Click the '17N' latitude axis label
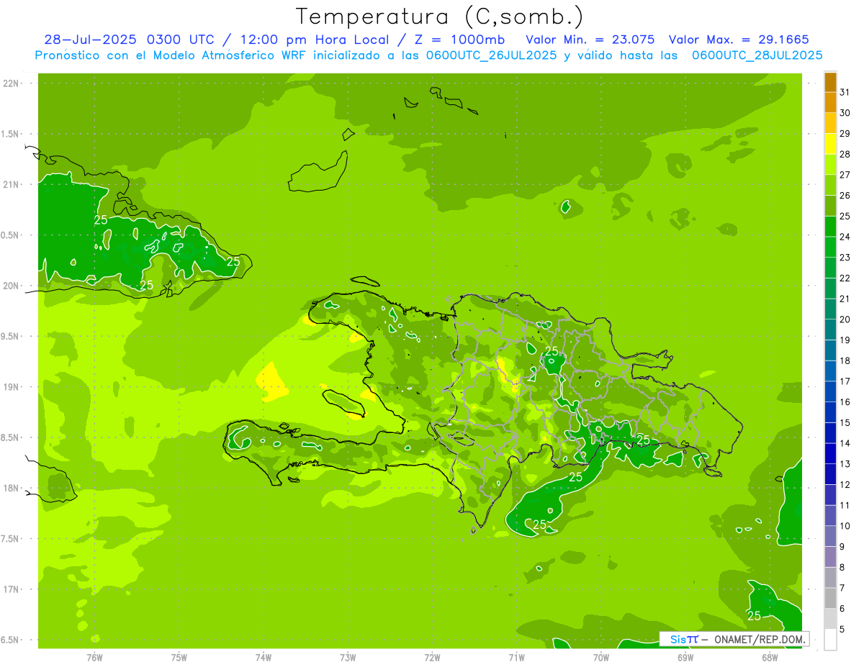Screen dimensions: 864x667 pos(10,589)
